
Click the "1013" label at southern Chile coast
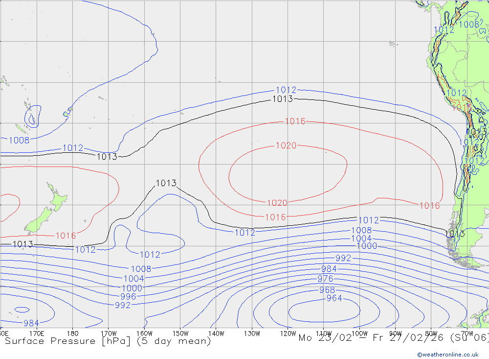pos(455,234)
